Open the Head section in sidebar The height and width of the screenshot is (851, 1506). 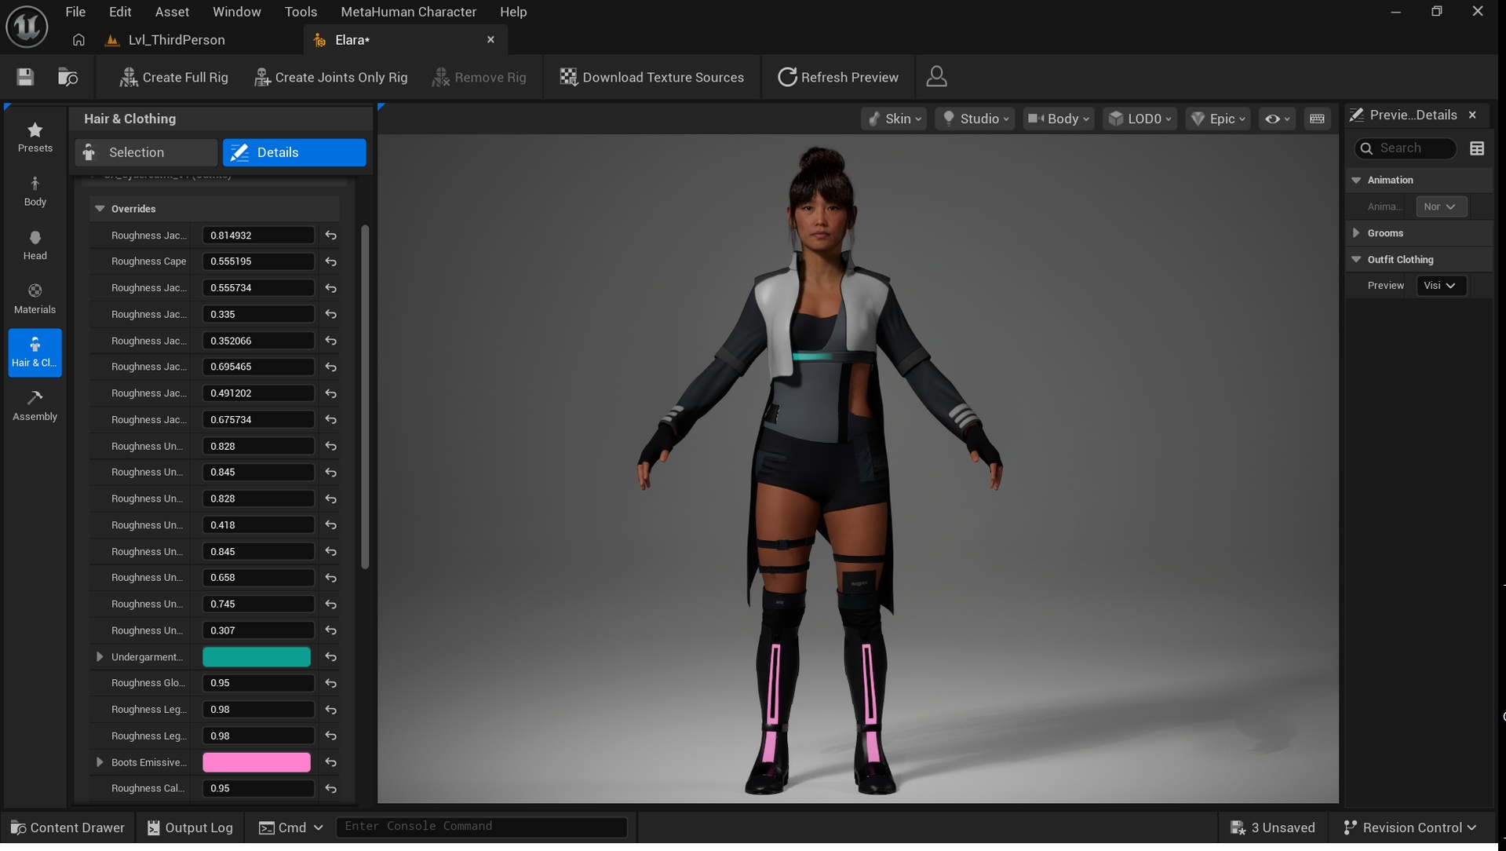35,245
